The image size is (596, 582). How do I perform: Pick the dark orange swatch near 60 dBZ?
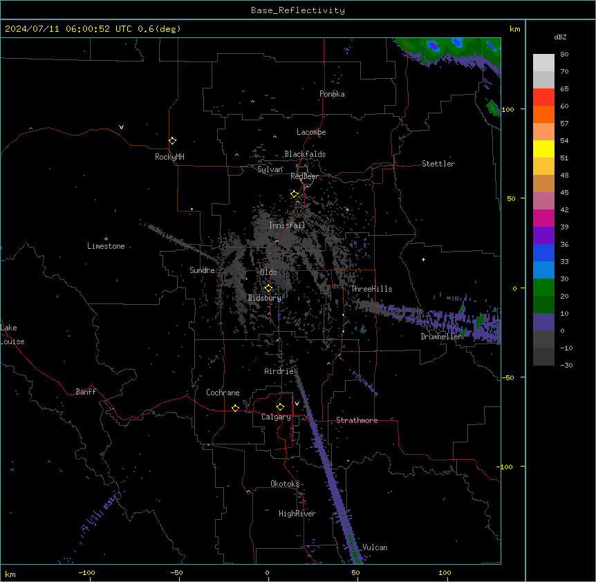[543, 114]
